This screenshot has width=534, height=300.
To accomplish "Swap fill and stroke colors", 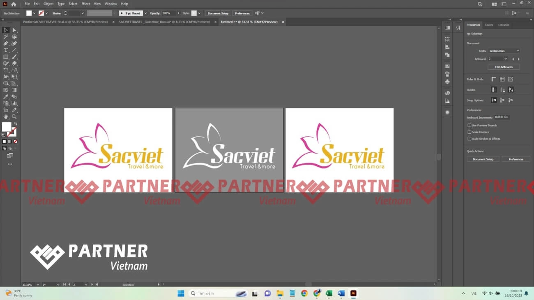I will (x=16, y=124).
